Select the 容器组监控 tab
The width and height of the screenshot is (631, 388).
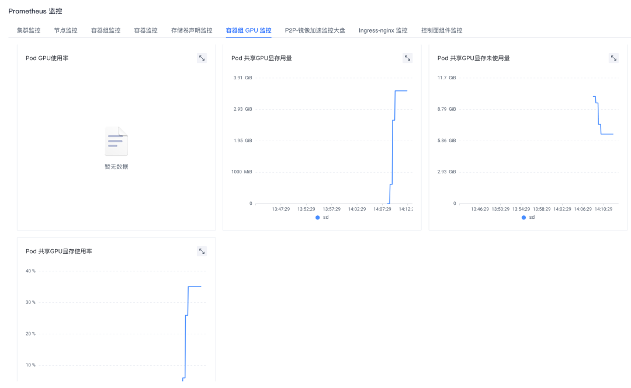click(x=106, y=30)
